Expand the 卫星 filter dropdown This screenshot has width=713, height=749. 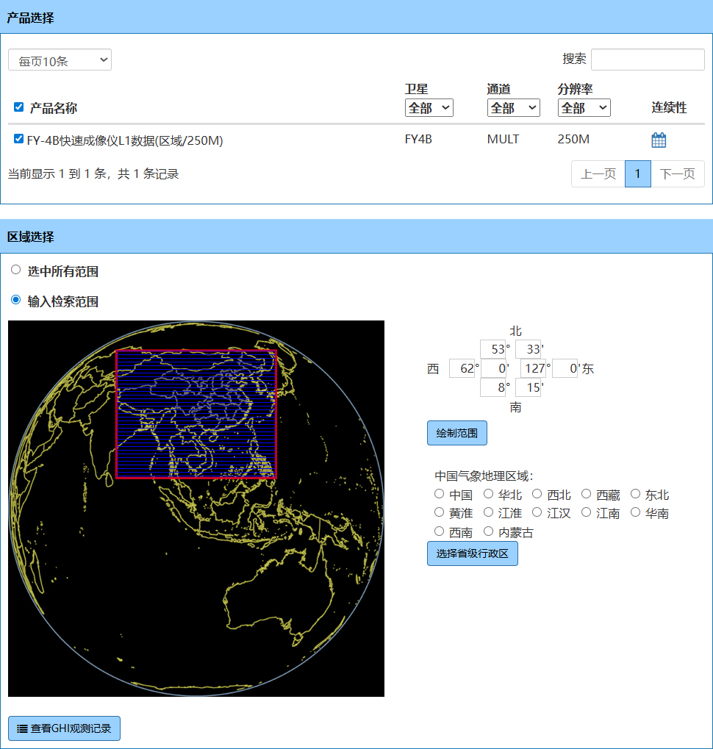pos(429,108)
